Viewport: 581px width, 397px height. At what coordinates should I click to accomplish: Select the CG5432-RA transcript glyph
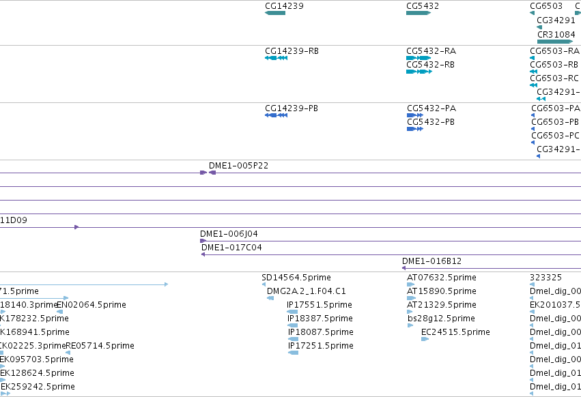[x=419, y=58]
